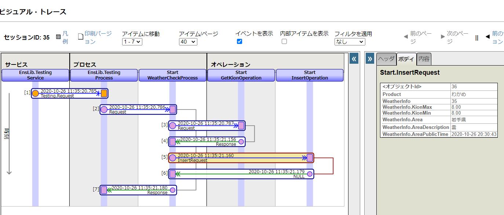The image size is (504, 215).
Task: Open the 印刷バージョン print version link
Action: tap(81, 37)
